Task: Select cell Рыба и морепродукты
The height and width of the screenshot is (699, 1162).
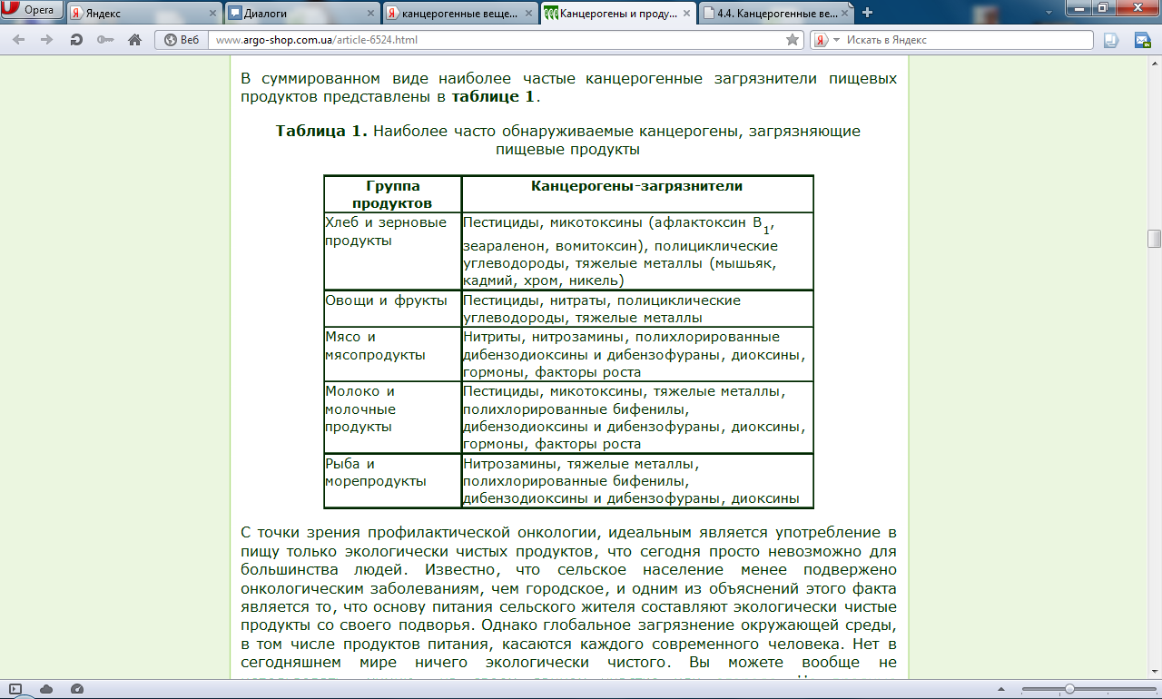Action: pos(392,481)
